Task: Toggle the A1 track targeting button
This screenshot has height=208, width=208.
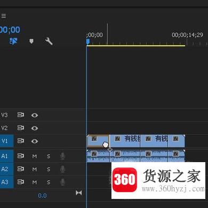Action: pos(6,156)
